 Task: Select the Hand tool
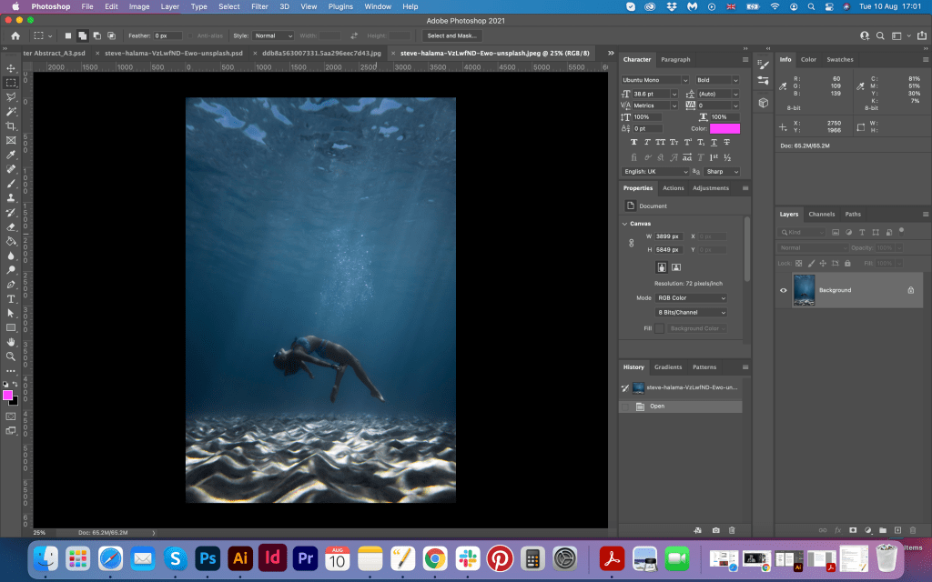pyautogui.click(x=11, y=342)
